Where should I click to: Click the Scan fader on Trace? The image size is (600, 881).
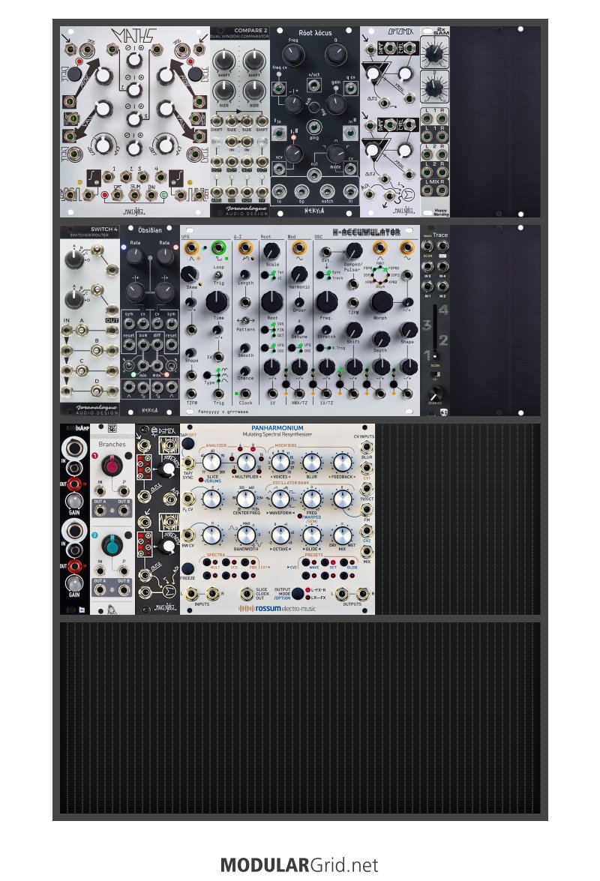436,355
